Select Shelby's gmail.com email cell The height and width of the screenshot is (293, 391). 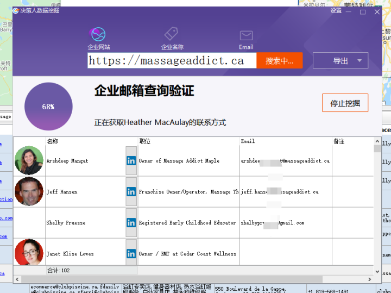pyautogui.click(x=286, y=223)
